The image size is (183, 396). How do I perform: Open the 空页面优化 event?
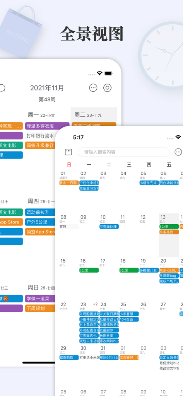[x=89, y=335]
